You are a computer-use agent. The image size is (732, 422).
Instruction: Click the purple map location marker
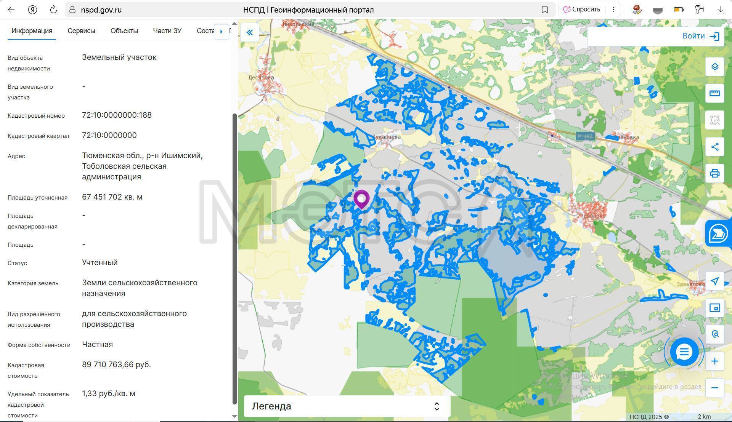[361, 199]
